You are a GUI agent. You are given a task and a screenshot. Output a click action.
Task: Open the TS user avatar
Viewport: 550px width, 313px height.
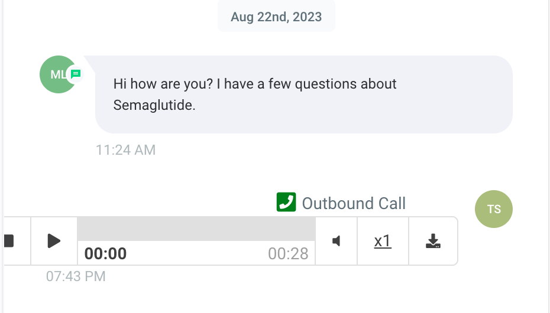point(494,209)
